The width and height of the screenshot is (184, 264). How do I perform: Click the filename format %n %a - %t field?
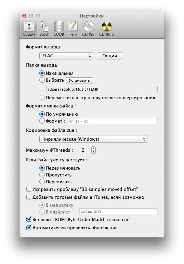pyautogui.click(x=113, y=121)
